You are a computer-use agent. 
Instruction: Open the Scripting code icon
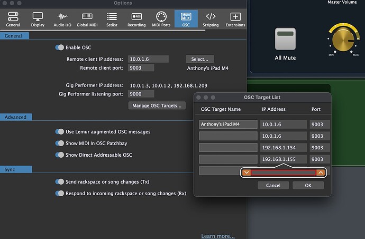[211, 17]
